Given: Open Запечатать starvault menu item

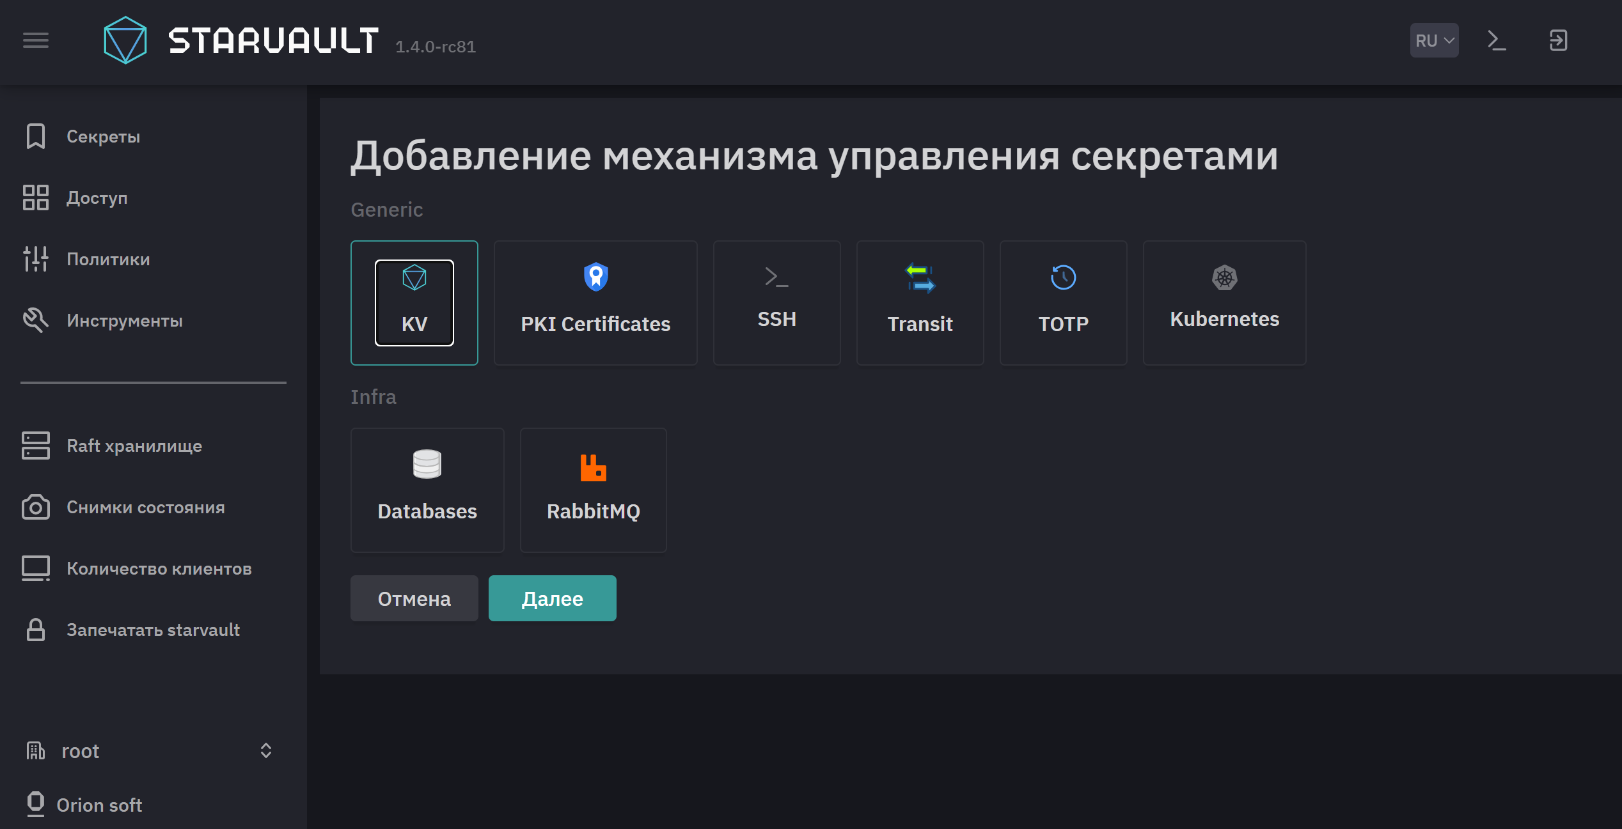Looking at the screenshot, I should tap(154, 630).
